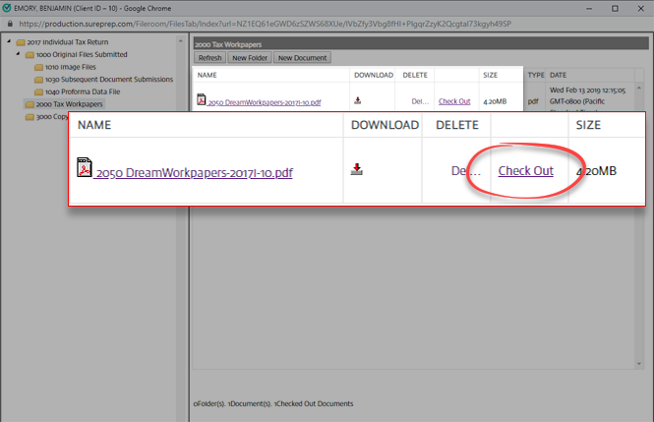The width and height of the screenshot is (654, 422).
Task: Click the PDF file icon in the enlarged row
Action: point(85,168)
